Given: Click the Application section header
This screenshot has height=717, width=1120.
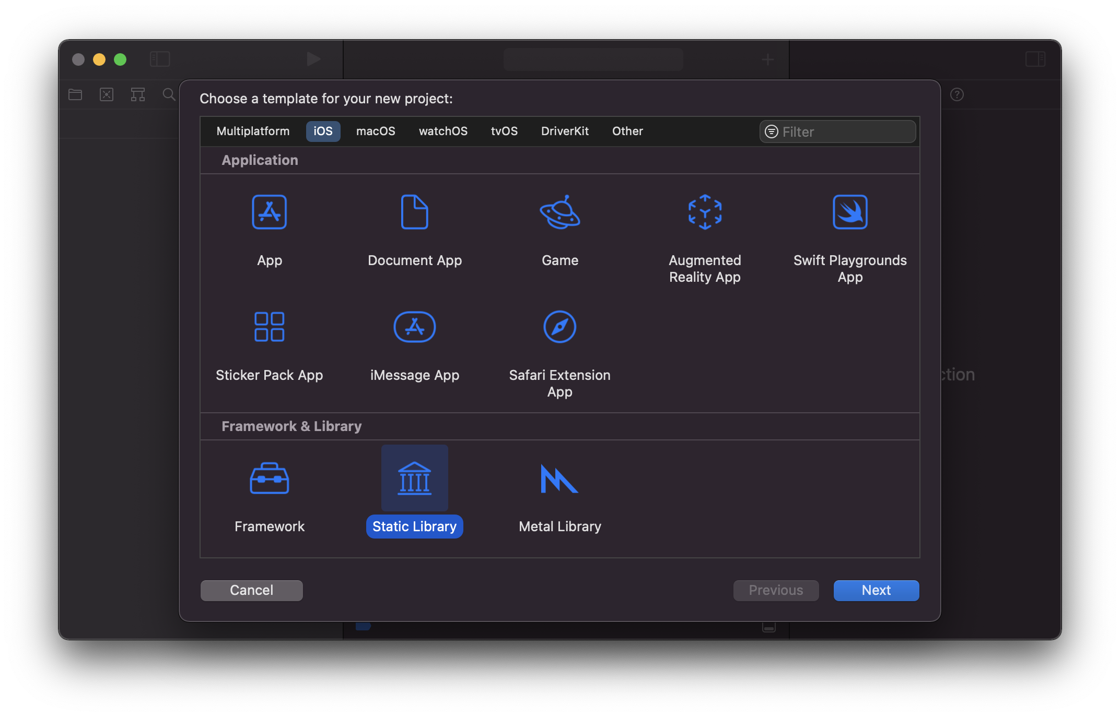Looking at the screenshot, I should (x=260, y=160).
